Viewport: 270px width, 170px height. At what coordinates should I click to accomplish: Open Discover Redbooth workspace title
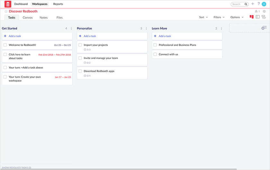[x=23, y=11]
